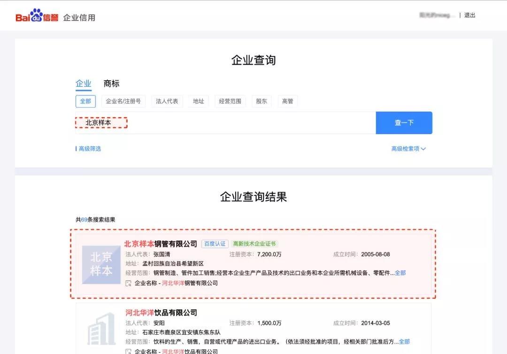Choose the 经营范围 search filter

click(x=230, y=101)
